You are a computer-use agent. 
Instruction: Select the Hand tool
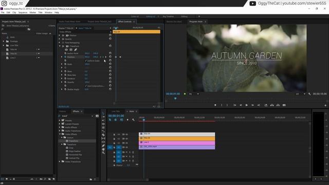103,149
